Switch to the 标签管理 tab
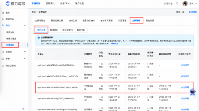199x111 pixels. coord(122,21)
